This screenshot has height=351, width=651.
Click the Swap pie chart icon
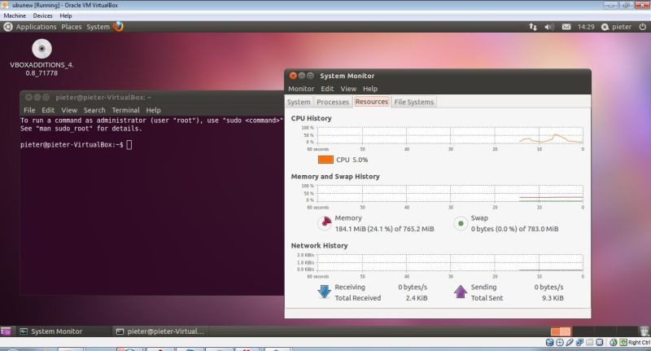[461, 223]
